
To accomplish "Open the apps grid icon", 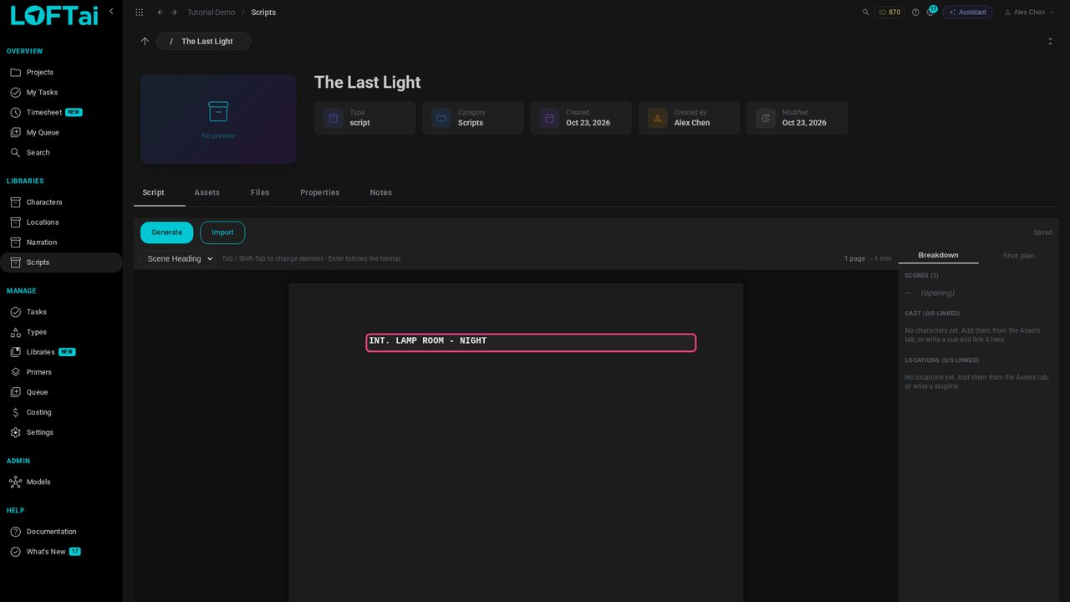I will coord(139,13).
